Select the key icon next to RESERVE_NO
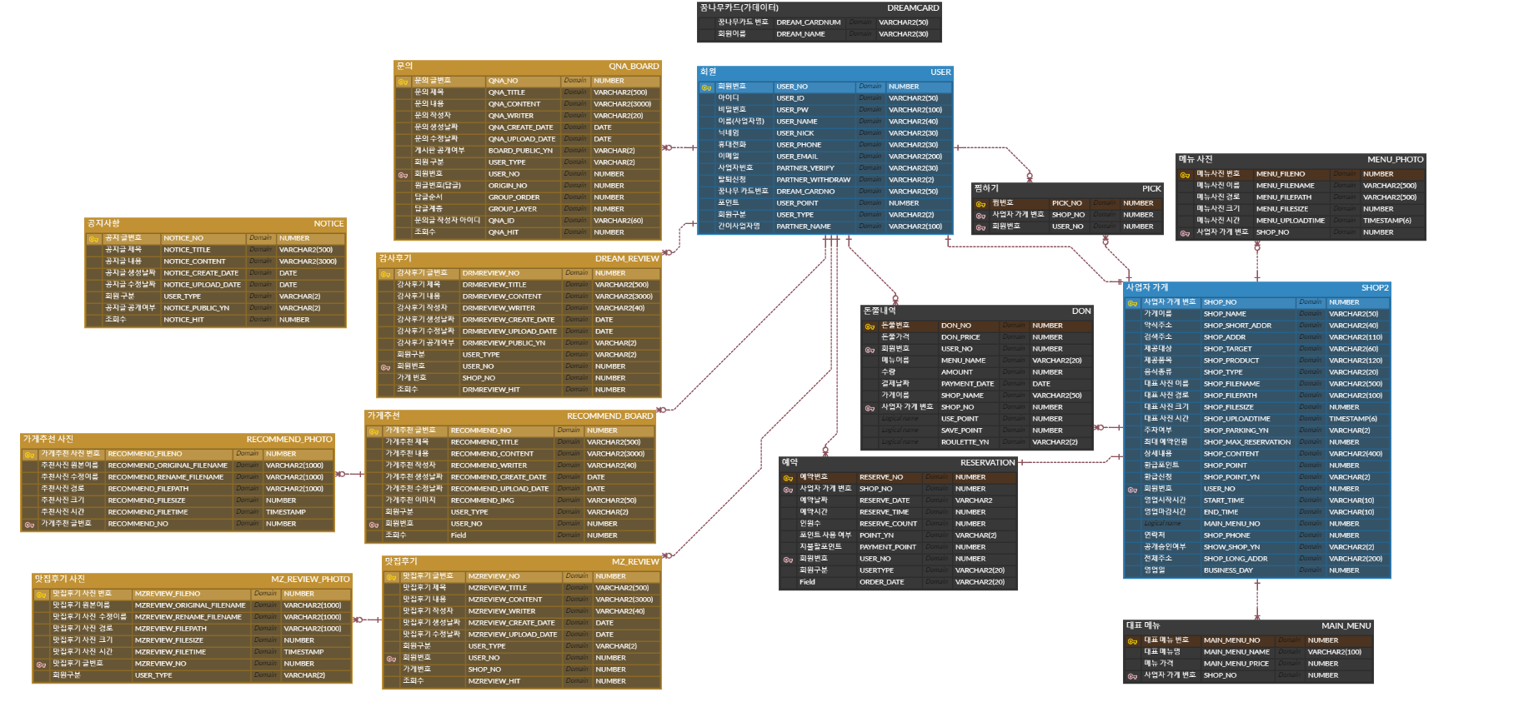 [x=788, y=478]
